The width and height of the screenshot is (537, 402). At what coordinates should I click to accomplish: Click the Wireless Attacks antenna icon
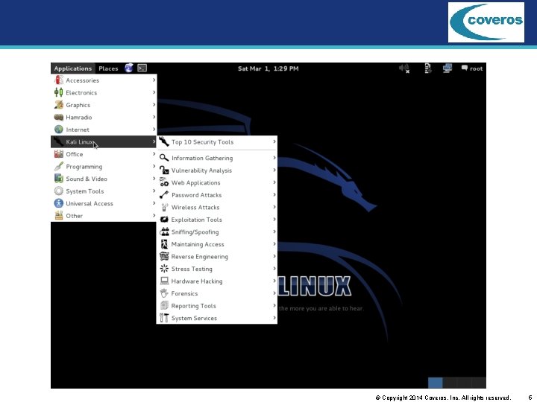click(x=164, y=207)
